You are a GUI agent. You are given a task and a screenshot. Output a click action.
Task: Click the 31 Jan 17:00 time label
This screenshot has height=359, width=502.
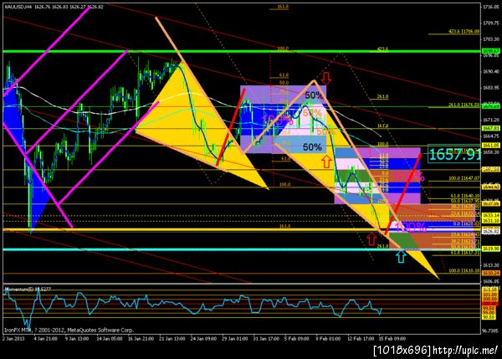point(266,339)
